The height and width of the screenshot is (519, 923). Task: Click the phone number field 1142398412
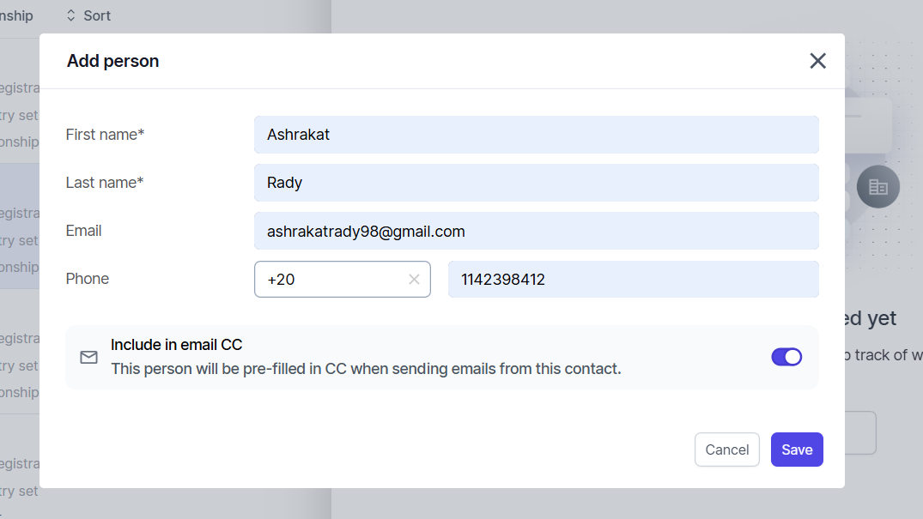click(634, 280)
